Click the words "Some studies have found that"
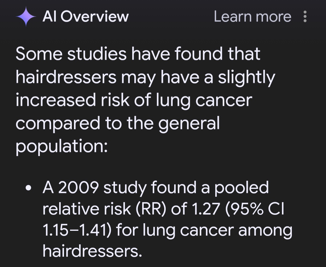The height and width of the screenshot is (267, 326). point(138,54)
